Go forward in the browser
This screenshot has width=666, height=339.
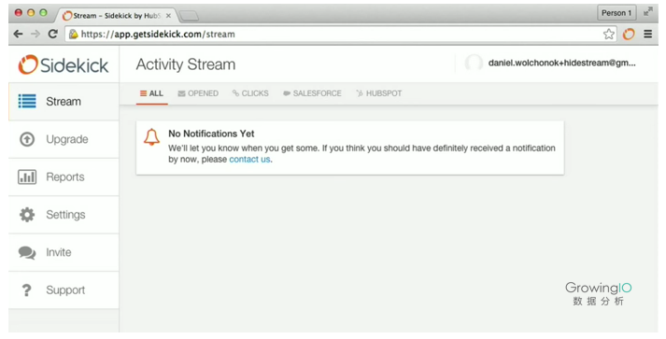click(x=35, y=34)
